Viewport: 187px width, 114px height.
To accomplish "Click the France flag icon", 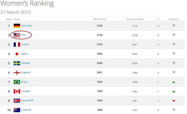I will pos(17,44).
